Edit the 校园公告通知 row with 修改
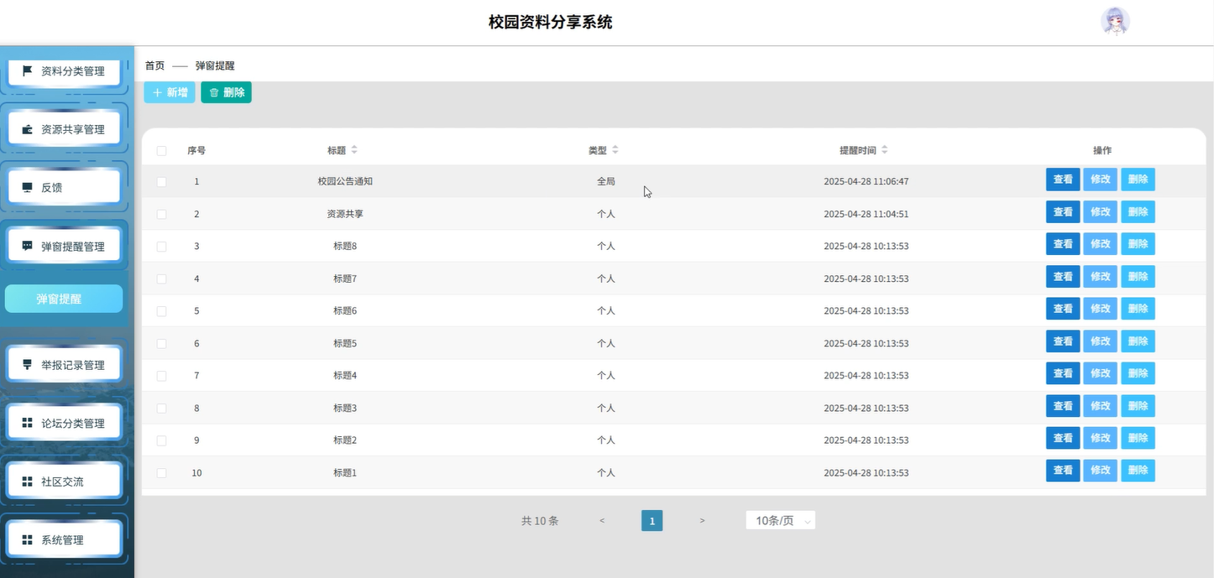The height and width of the screenshot is (578, 1214). (x=1101, y=180)
